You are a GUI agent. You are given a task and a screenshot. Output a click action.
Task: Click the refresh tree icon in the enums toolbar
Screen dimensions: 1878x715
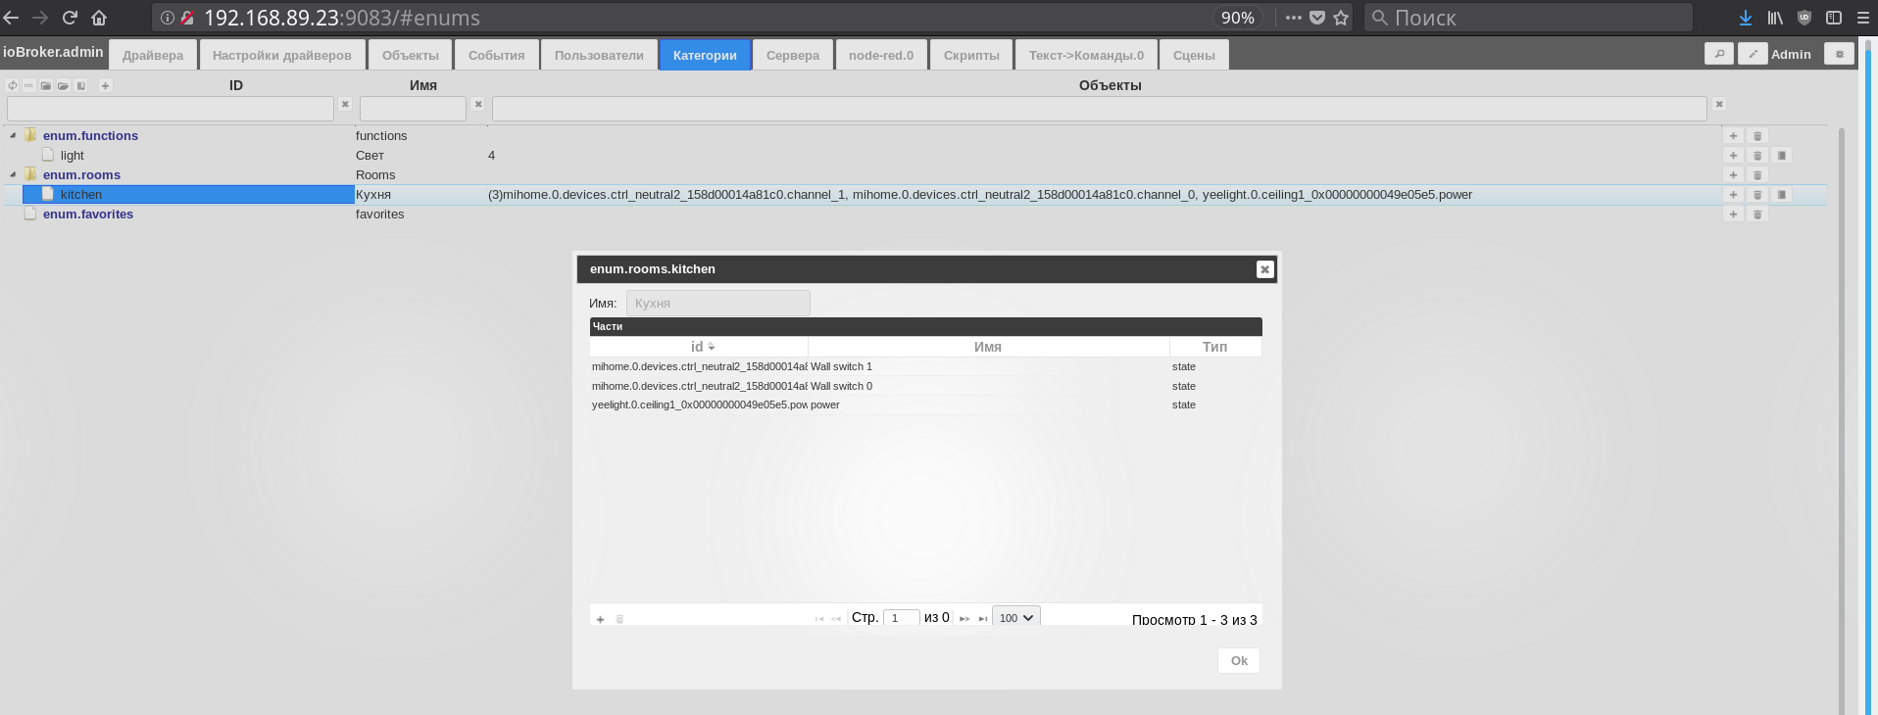(x=13, y=86)
